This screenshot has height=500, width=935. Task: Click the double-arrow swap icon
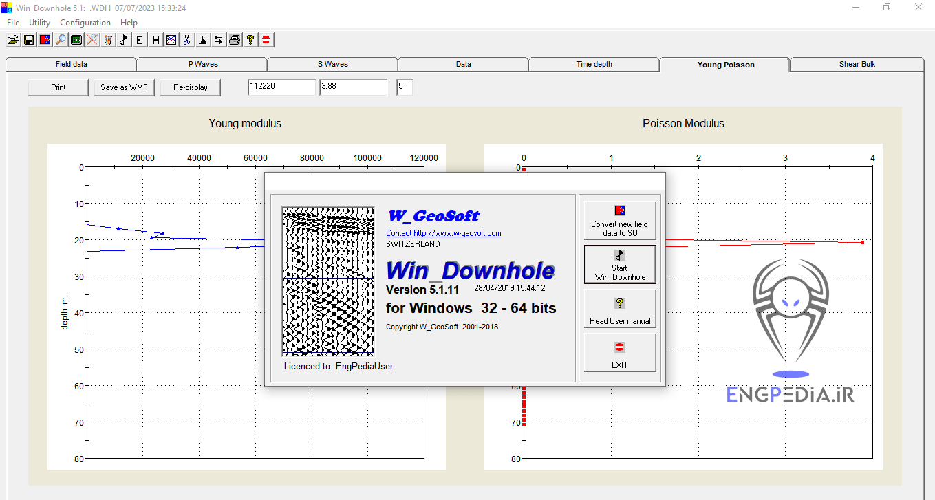pos(218,39)
